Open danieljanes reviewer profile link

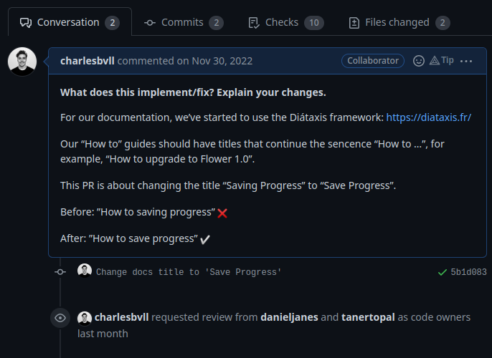289,317
